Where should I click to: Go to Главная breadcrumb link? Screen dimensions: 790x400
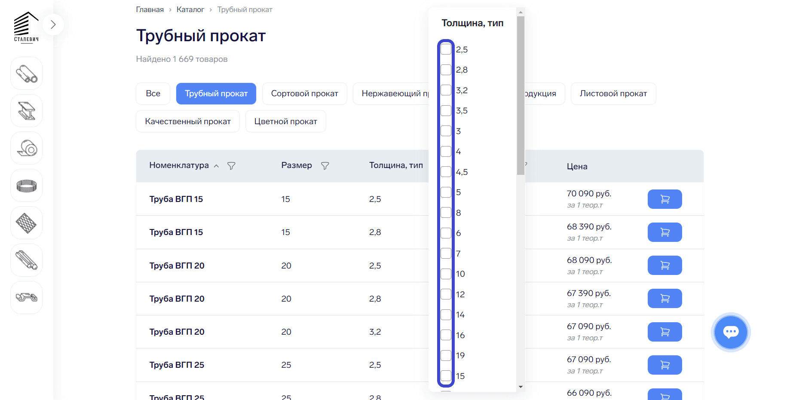[150, 9]
